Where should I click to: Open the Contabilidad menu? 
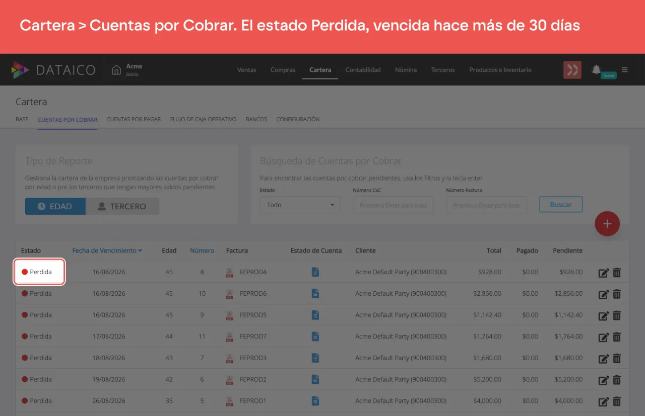pyautogui.click(x=363, y=70)
